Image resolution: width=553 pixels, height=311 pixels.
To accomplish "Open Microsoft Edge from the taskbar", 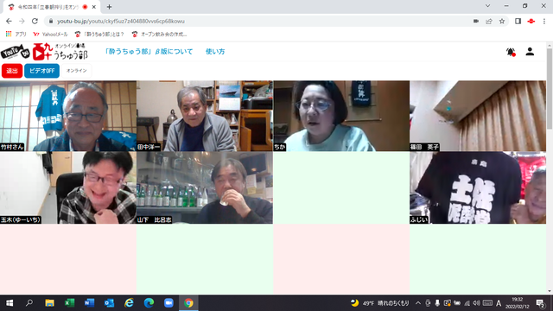I will coord(149,303).
